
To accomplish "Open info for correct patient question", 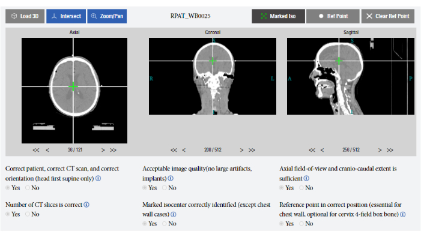I will tap(98, 178).
